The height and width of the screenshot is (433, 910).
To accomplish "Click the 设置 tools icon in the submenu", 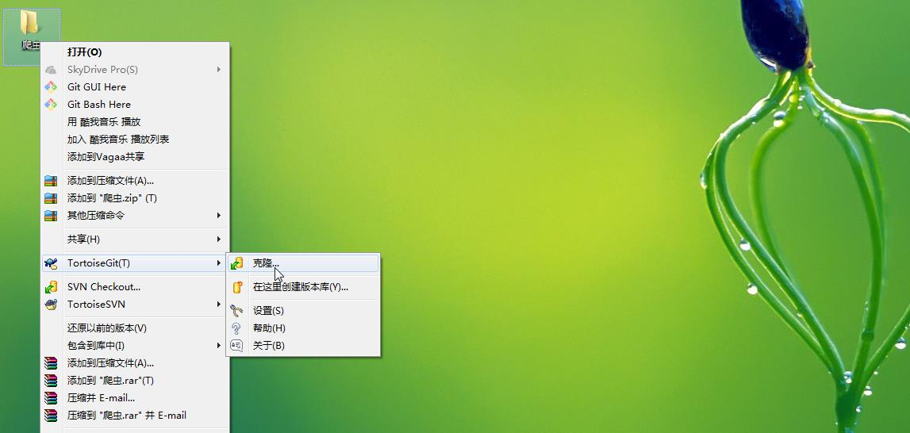I will (236, 311).
